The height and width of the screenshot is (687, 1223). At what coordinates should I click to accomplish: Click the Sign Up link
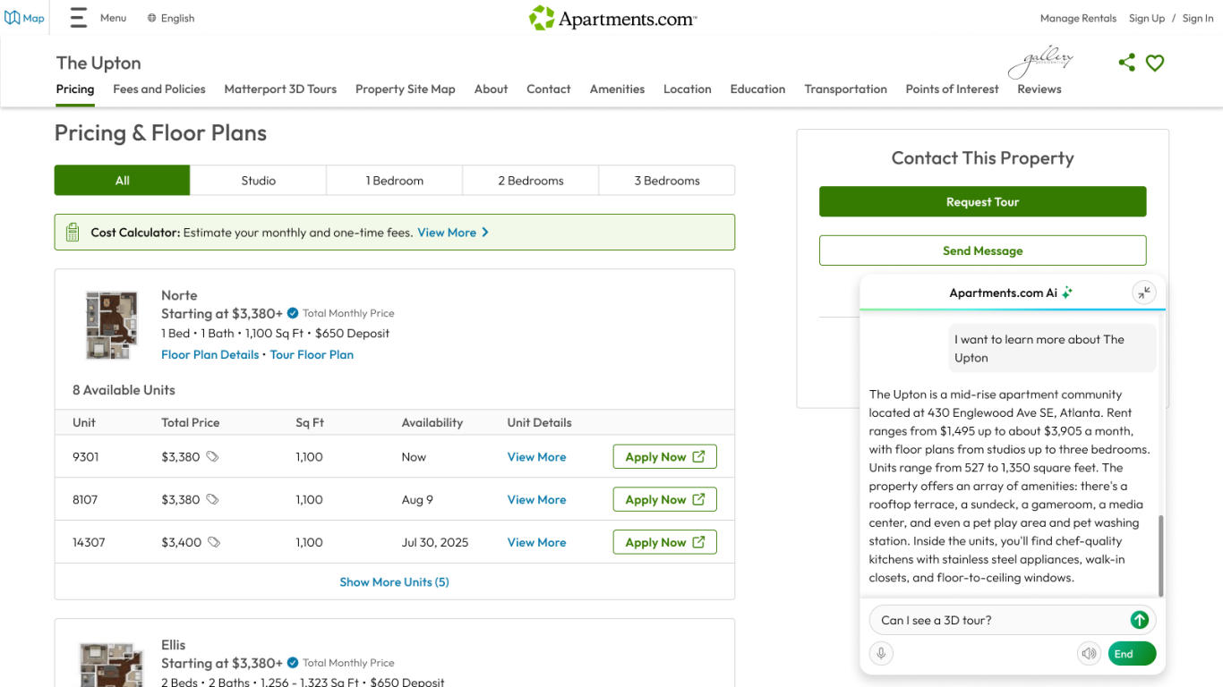click(x=1147, y=18)
